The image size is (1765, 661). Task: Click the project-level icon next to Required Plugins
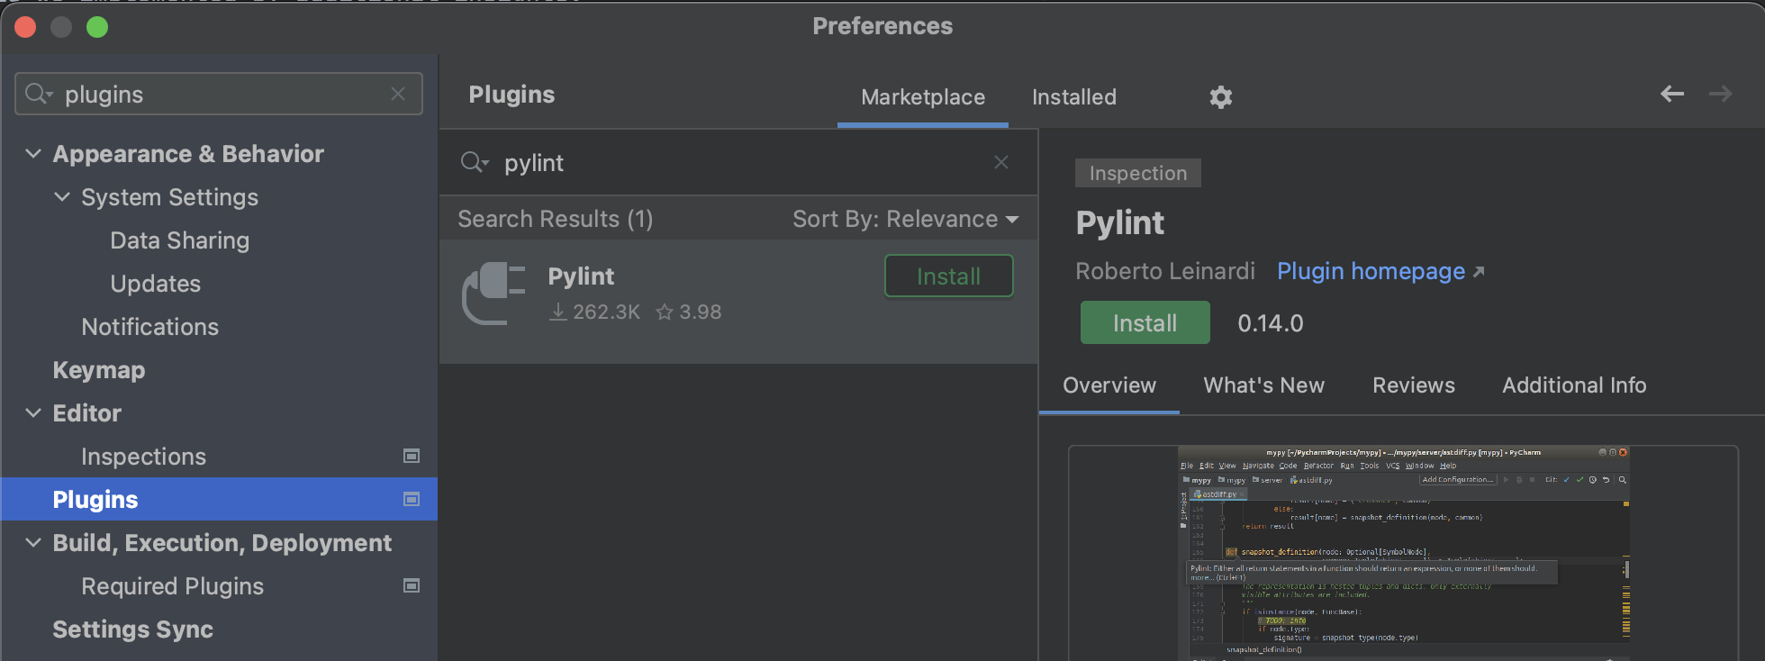pyautogui.click(x=412, y=585)
